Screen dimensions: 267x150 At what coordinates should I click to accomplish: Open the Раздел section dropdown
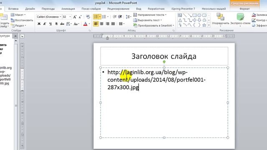18,25
